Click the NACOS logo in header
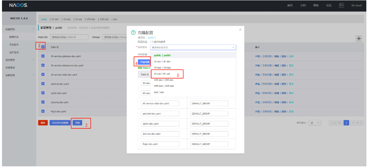The image size is (368, 168). [x=19, y=5]
